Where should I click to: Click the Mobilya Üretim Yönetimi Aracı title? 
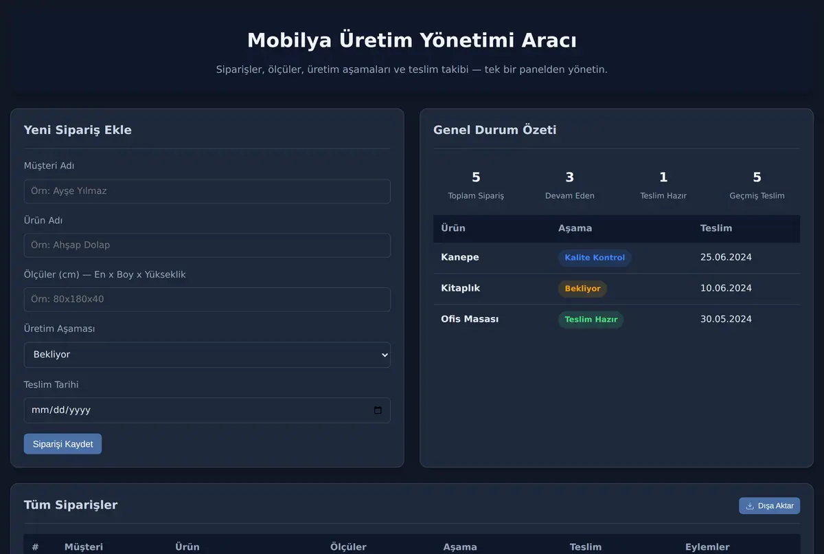pyautogui.click(x=412, y=41)
